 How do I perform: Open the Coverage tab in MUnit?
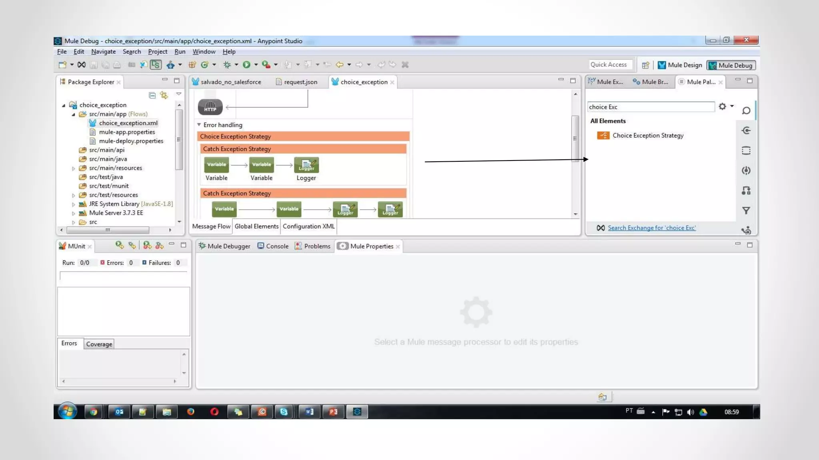coord(99,344)
